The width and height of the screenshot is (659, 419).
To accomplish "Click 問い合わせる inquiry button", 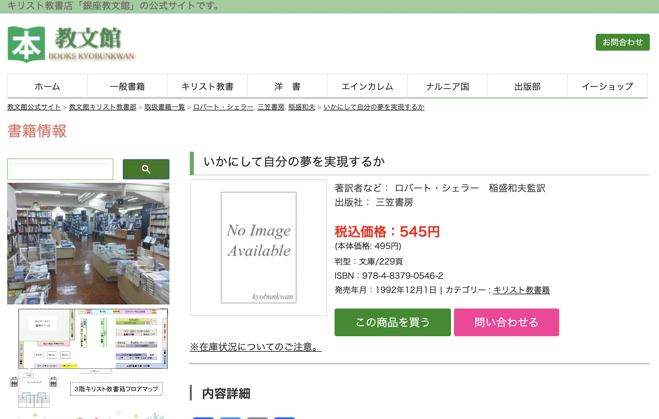I will pos(506,322).
